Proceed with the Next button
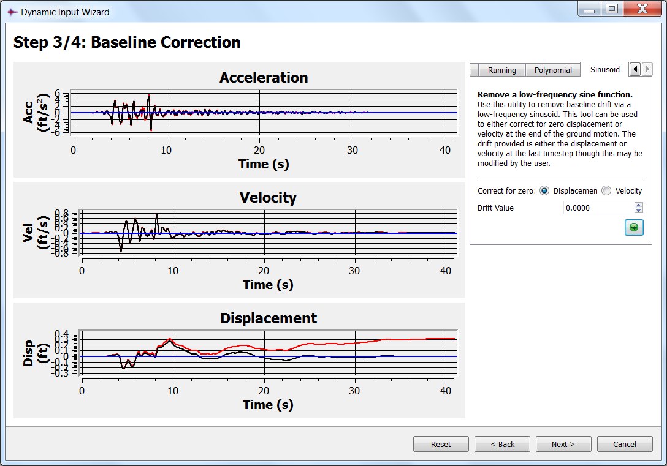The width and height of the screenshot is (667, 466). [x=563, y=444]
